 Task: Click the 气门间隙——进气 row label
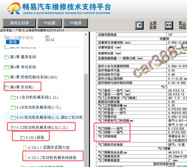(x=110, y=129)
